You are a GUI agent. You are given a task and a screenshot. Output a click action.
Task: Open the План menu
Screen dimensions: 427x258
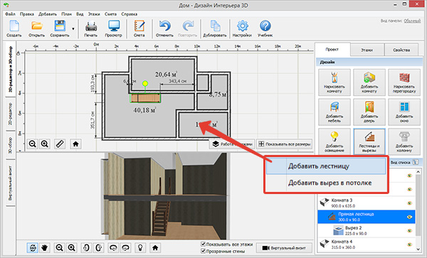(x=66, y=14)
